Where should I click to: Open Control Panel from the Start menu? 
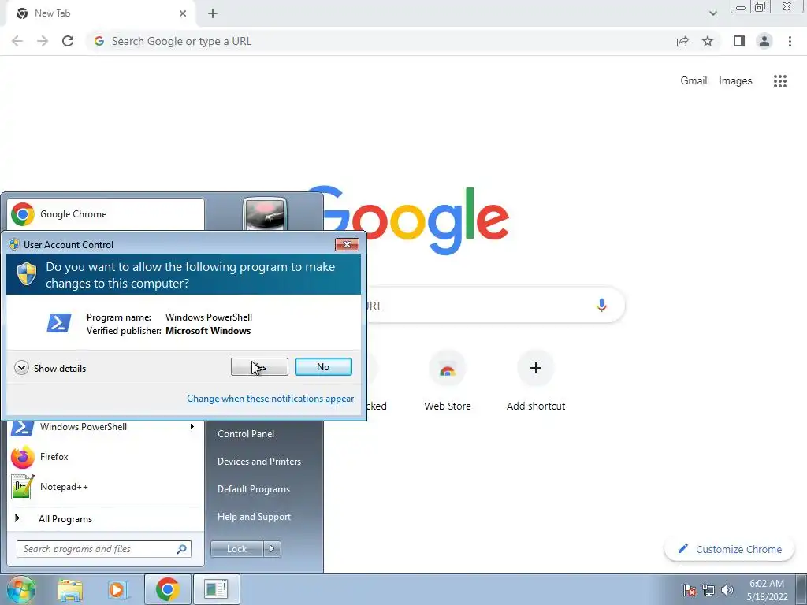246,434
